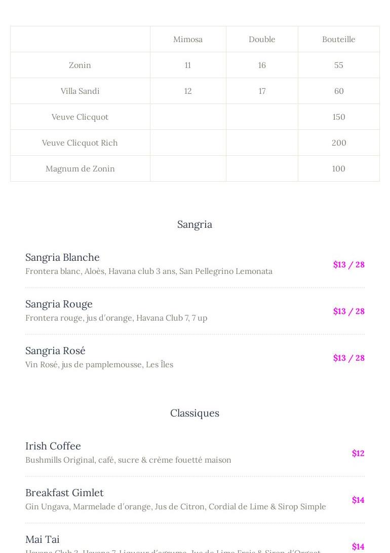Viewport: 390px width, 553px height.
Task: Click the $12 price for Irish Coffee
Action: tap(358, 453)
